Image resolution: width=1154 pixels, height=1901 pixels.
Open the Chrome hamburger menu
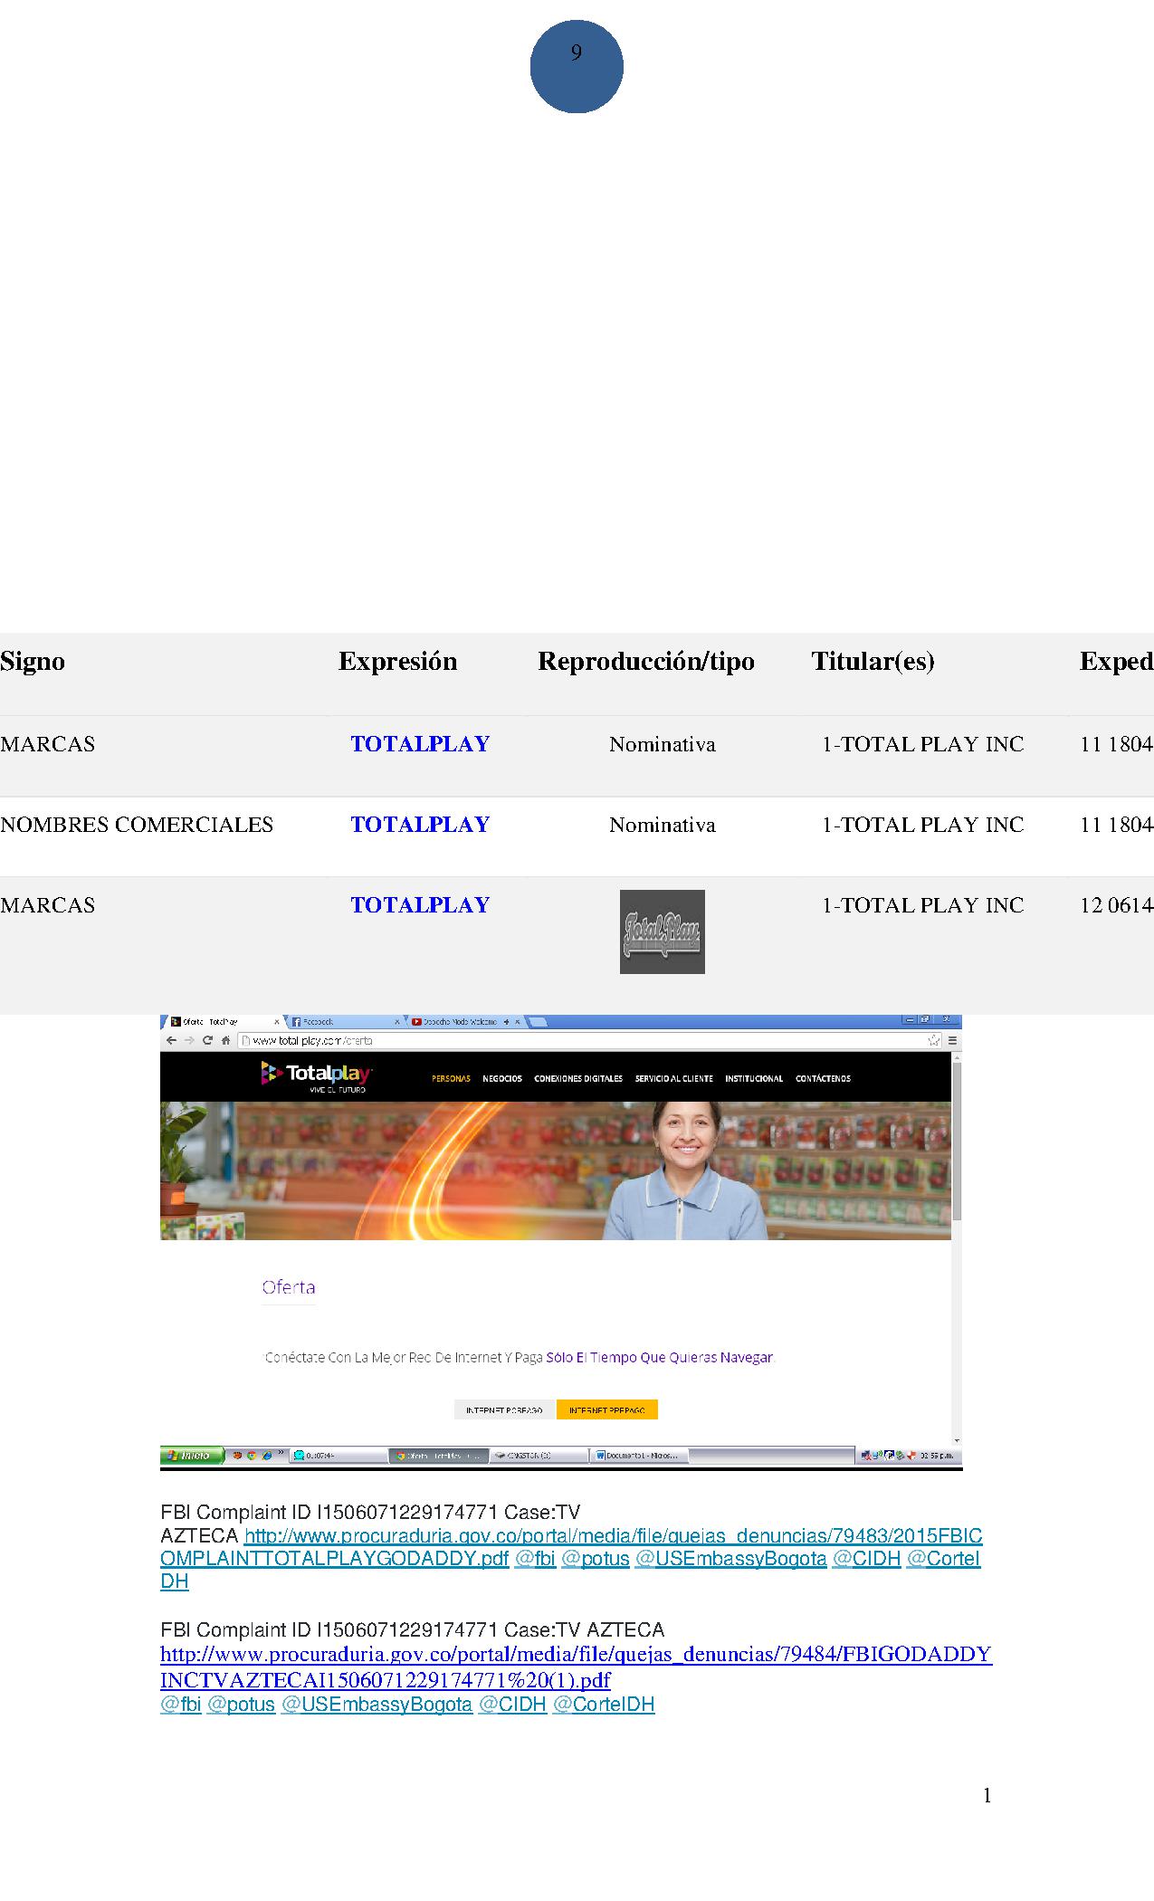tap(952, 1041)
